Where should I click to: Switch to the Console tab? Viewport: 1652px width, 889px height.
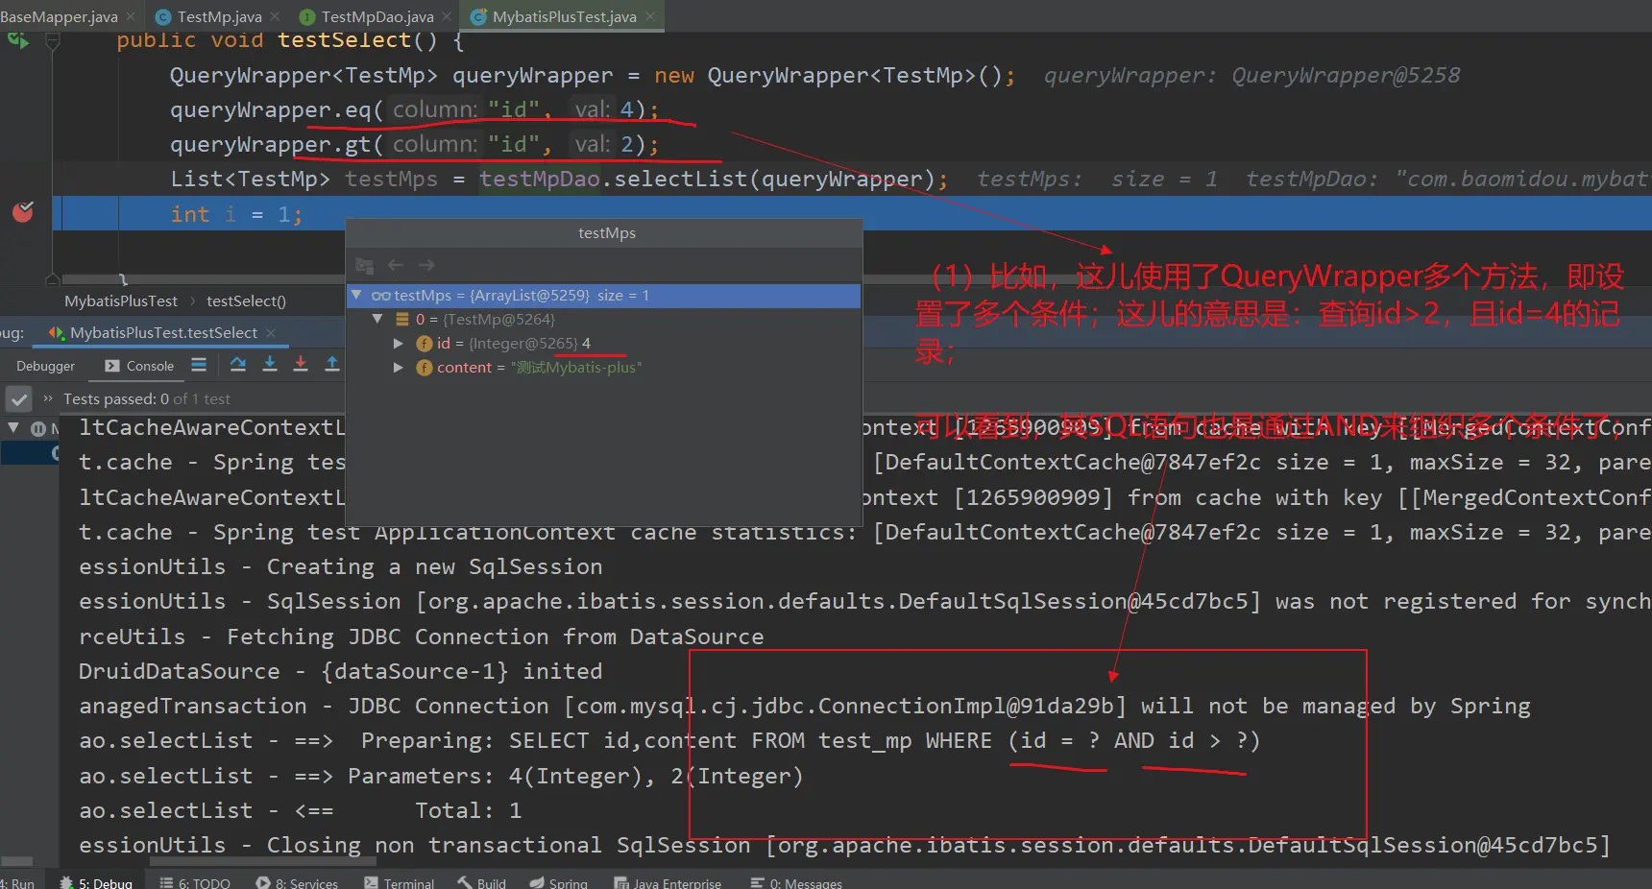click(x=140, y=366)
